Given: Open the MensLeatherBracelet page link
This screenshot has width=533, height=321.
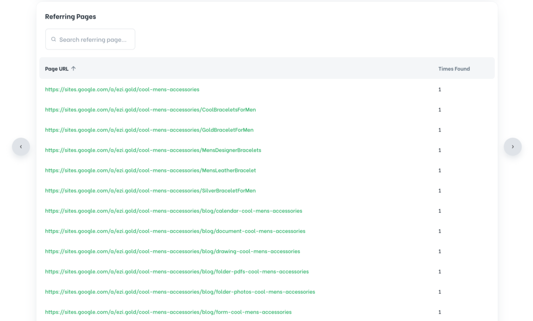Looking at the screenshot, I should [x=150, y=170].
